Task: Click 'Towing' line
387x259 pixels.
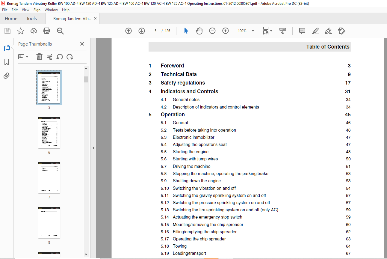Action: pyautogui.click(x=180, y=246)
